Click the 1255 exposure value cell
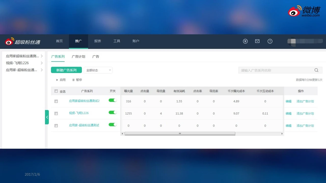 click(128, 113)
